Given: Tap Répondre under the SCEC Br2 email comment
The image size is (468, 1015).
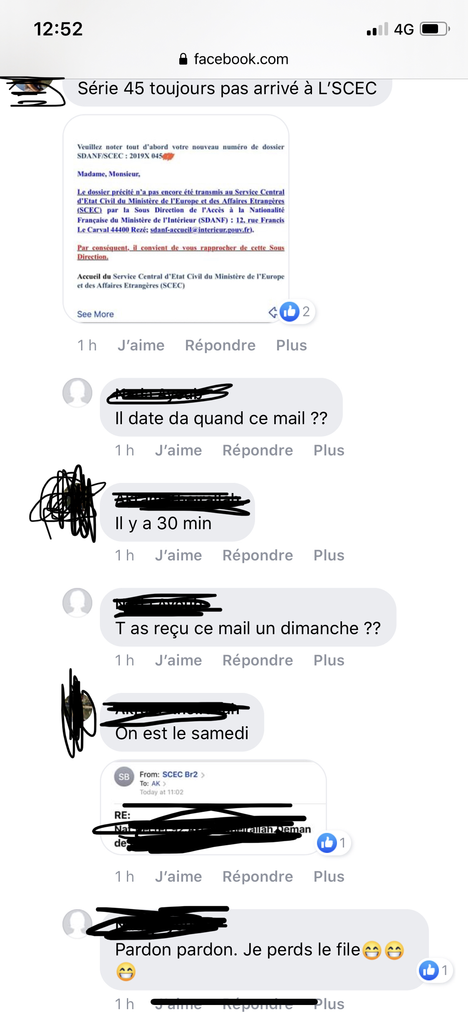Looking at the screenshot, I should 258,876.
